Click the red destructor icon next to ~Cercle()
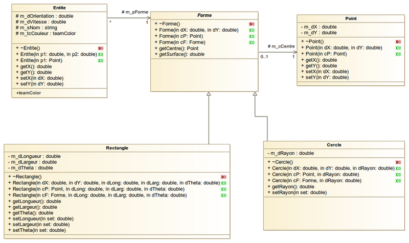The width and height of the screenshot is (409, 243). (398, 162)
